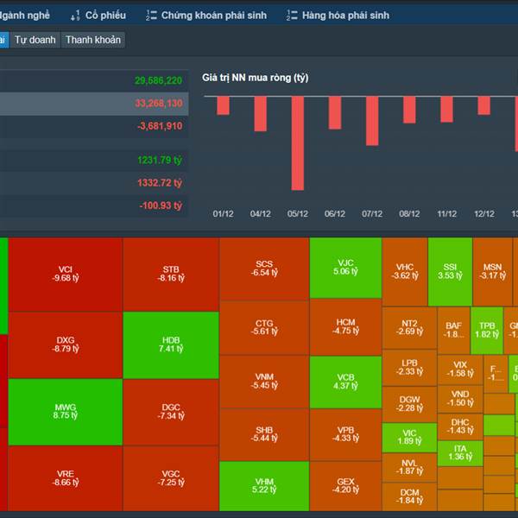The image size is (518, 518).
Task: Select VHC treemap tile
Action: pos(405,272)
